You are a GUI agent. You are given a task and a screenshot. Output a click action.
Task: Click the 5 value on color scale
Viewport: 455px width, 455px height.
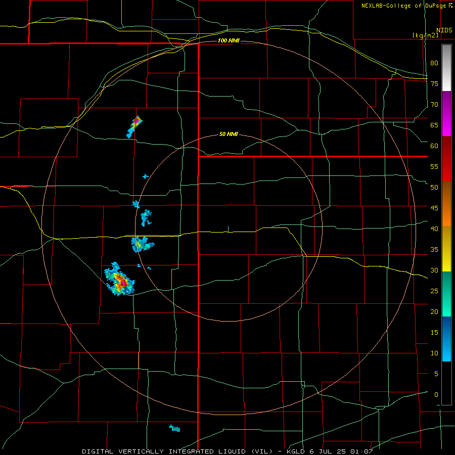(436, 374)
